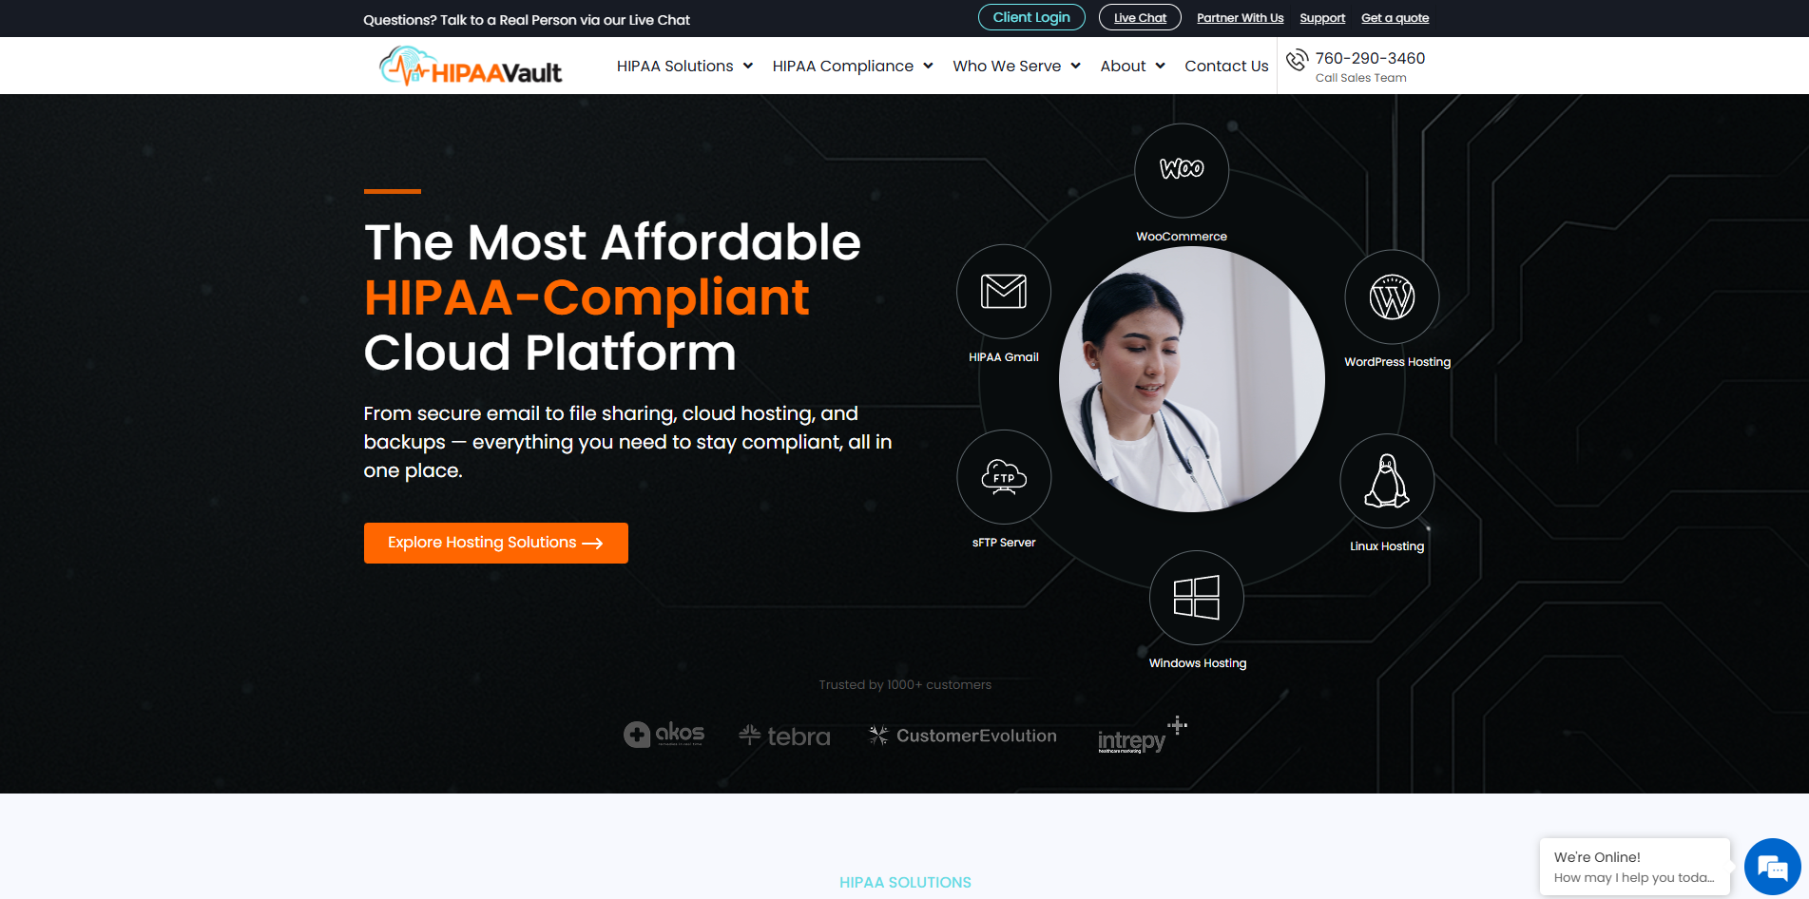The height and width of the screenshot is (899, 1809).
Task: Open the Contact Us menu item
Action: tap(1226, 66)
